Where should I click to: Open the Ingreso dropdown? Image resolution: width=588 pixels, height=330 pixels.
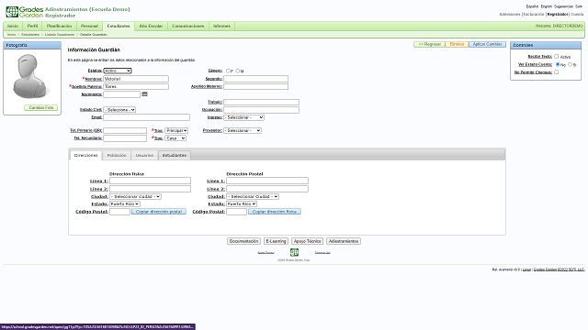[243, 117]
